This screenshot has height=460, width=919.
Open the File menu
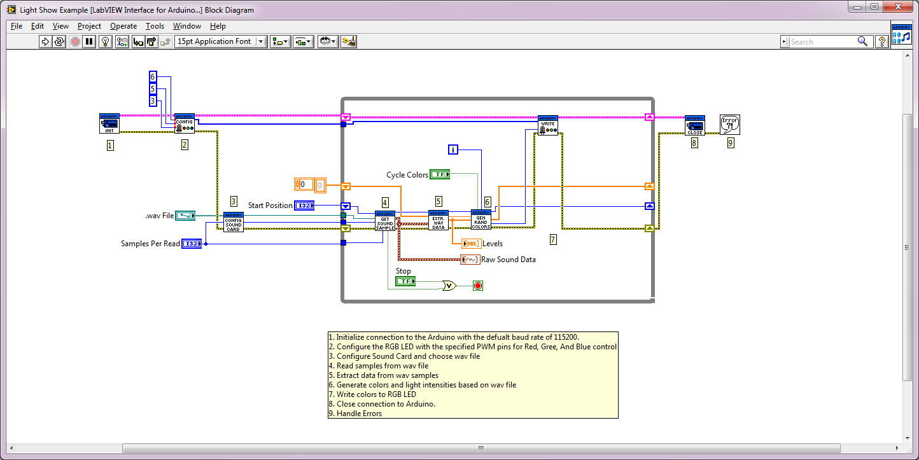(x=17, y=26)
